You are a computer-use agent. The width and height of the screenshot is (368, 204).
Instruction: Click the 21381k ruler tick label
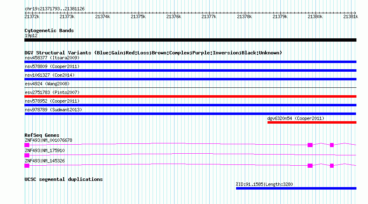[351, 16]
